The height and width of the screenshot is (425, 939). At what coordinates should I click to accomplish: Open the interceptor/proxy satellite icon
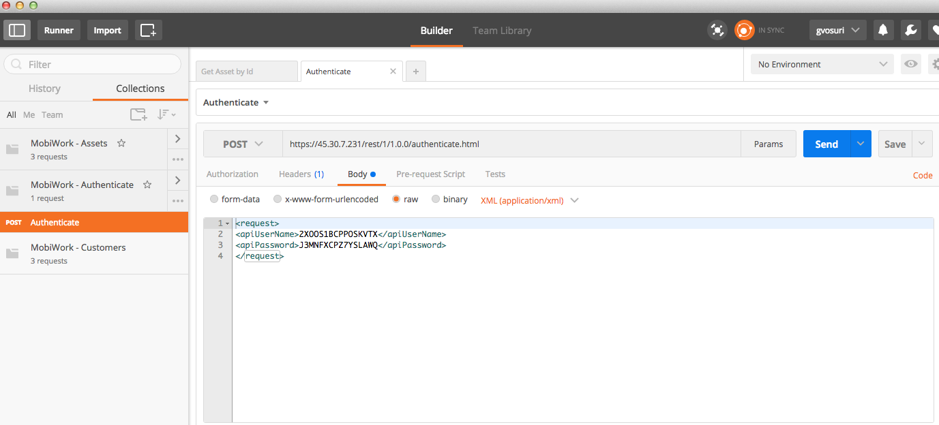coord(717,30)
